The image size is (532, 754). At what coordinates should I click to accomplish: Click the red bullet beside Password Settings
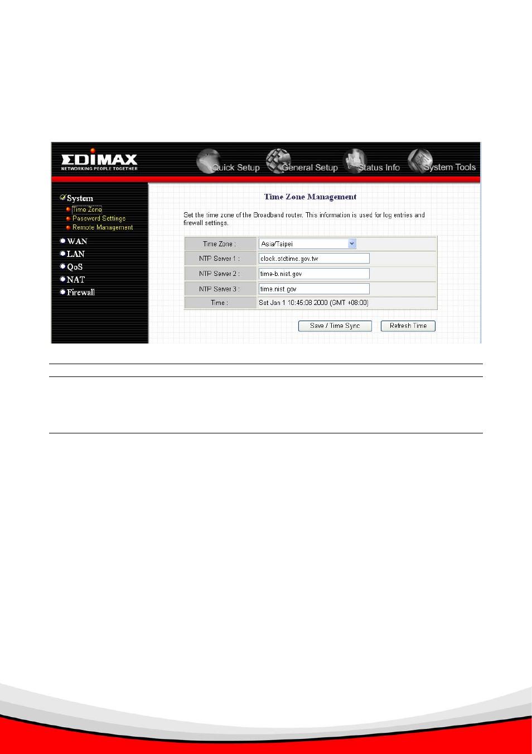[68, 219]
